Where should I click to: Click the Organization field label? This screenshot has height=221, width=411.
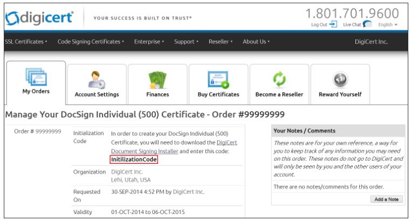(x=90, y=172)
